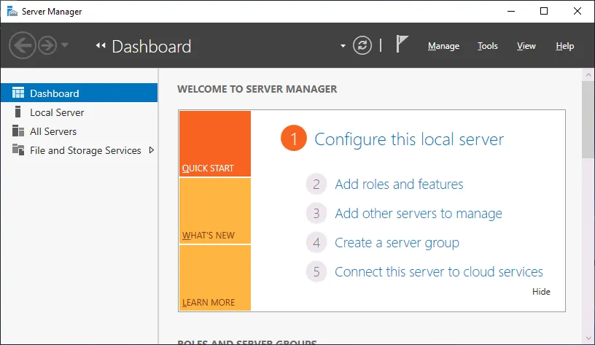Screen dimensions: 595x345
Task: Click the Dashboard icon in sidebar
Action: point(18,93)
